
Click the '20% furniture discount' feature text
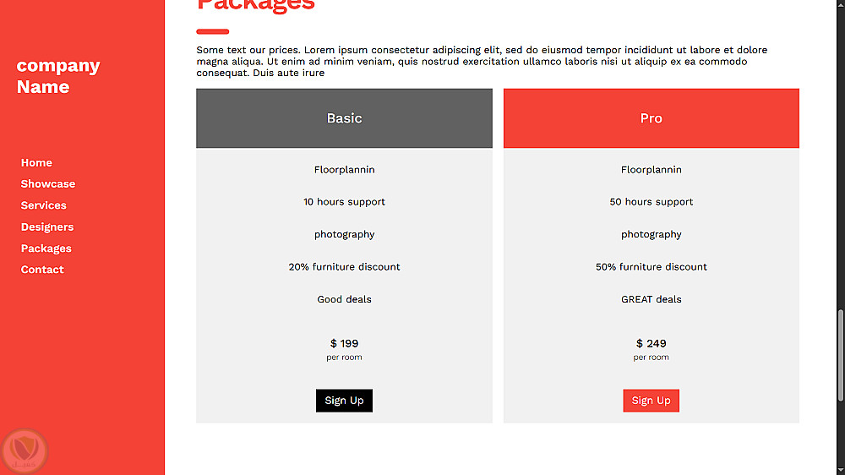(344, 267)
